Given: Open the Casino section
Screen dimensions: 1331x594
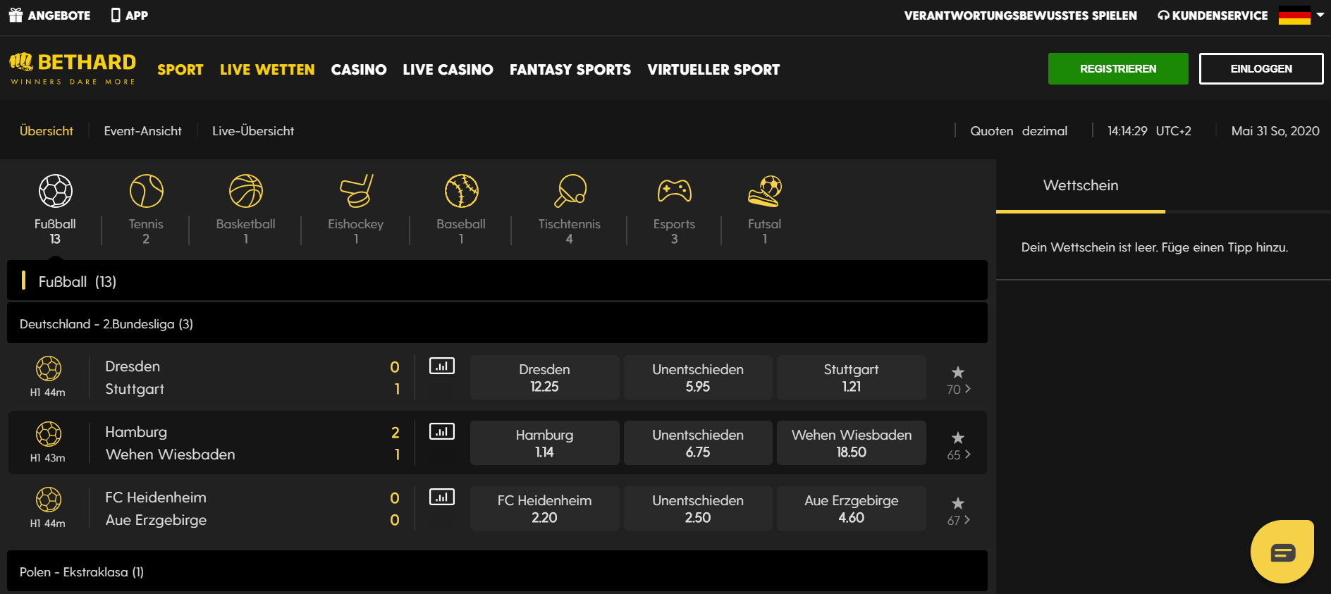Looking at the screenshot, I should [359, 70].
